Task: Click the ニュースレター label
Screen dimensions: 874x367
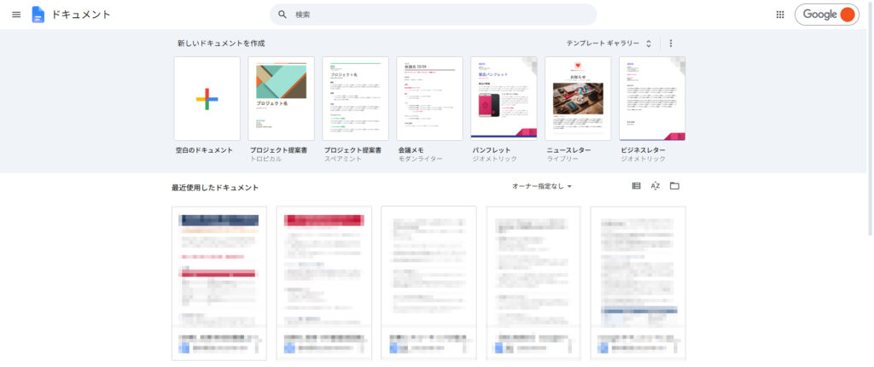Action: tap(568, 150)
